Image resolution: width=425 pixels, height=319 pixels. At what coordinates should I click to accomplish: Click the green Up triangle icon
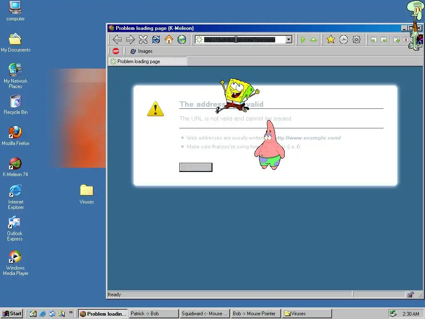(x=313, y=39)
